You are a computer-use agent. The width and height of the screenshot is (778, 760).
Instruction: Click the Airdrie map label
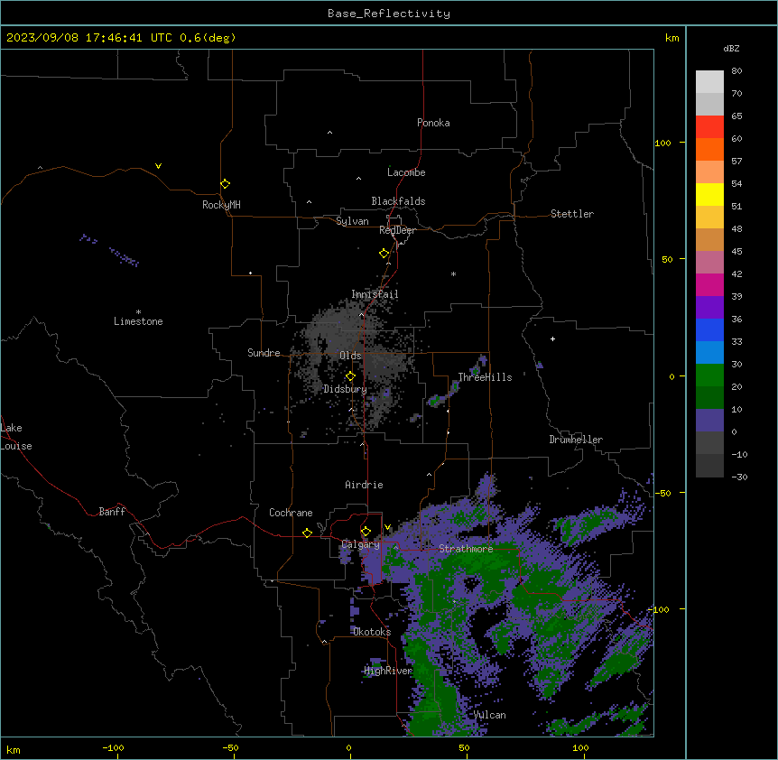click(x=365, y=485)
